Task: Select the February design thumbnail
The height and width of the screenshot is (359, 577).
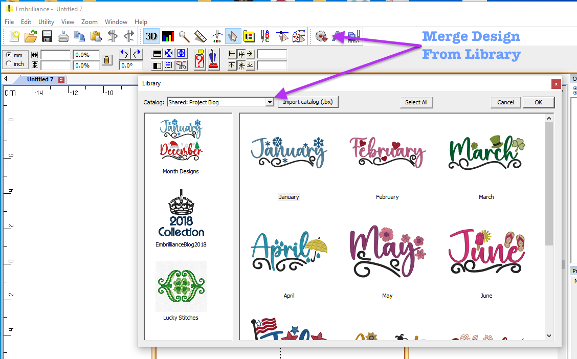Action: point(387,152)
